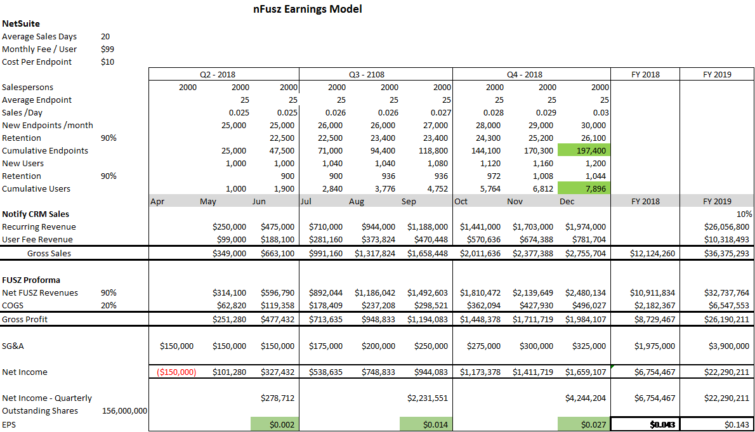Click the COGS percentage cell 20%
This screenshot has width=755, height=432.
(108, 305)
